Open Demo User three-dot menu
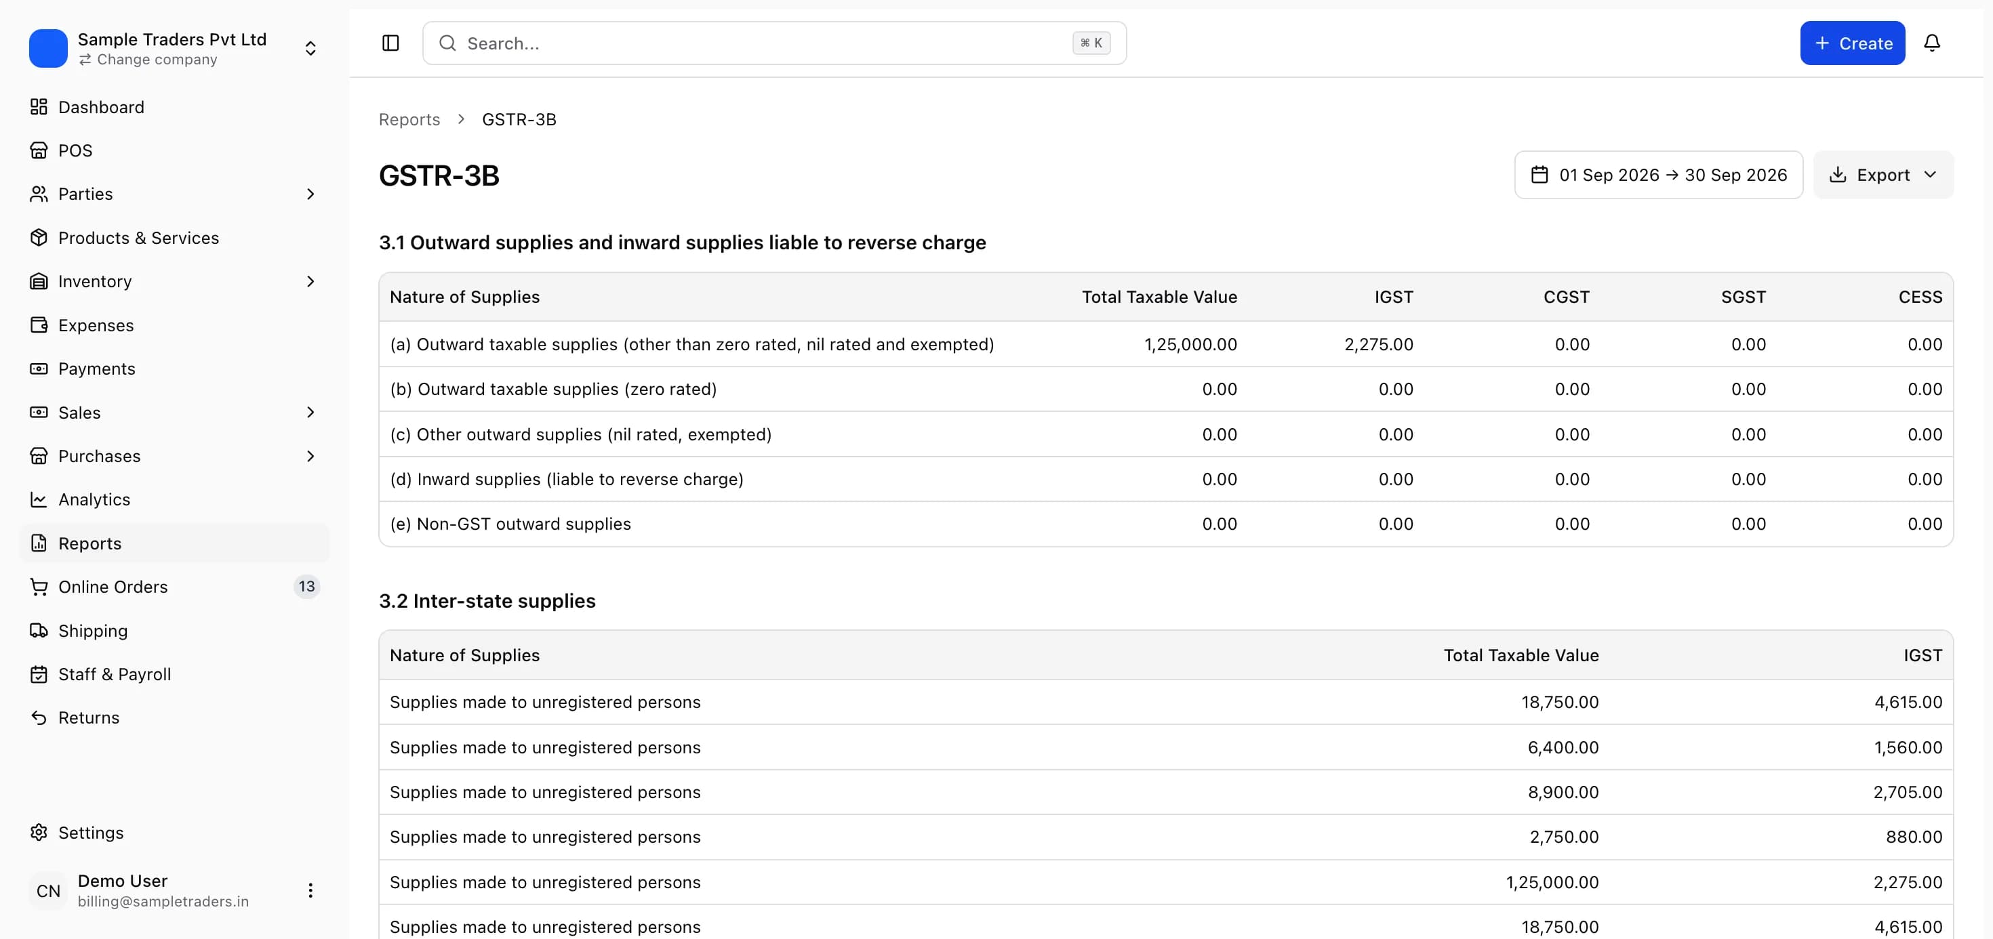Screen dimensions: 1993x939 [x=310, y=890]
